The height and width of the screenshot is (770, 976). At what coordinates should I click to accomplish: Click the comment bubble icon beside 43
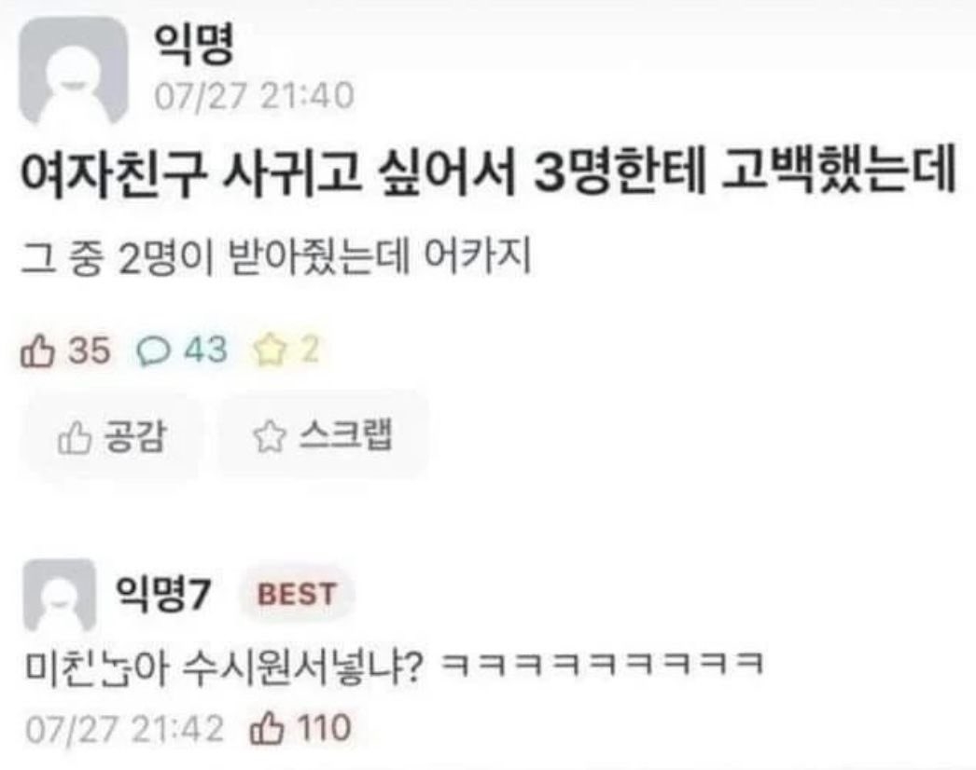pos(153,351)
